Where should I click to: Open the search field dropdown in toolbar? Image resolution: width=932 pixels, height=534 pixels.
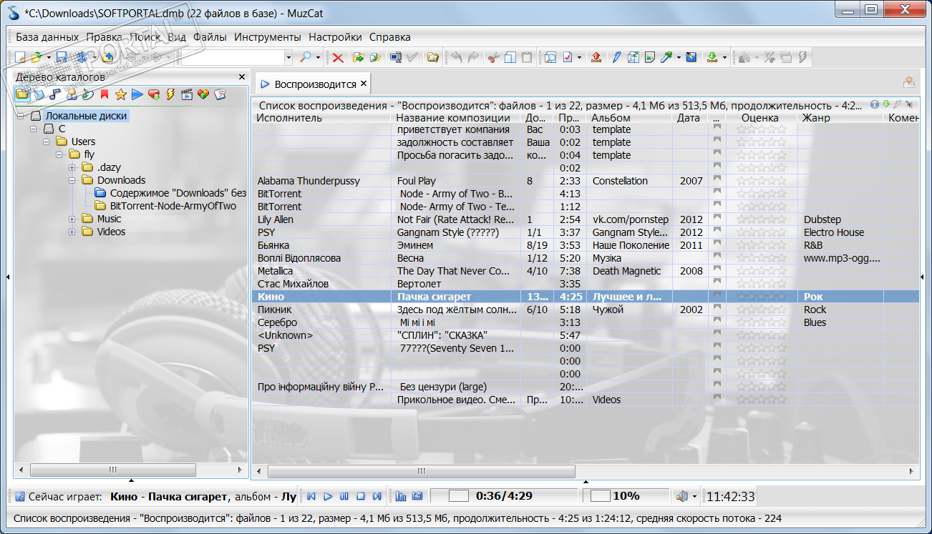tap(288, 57)
